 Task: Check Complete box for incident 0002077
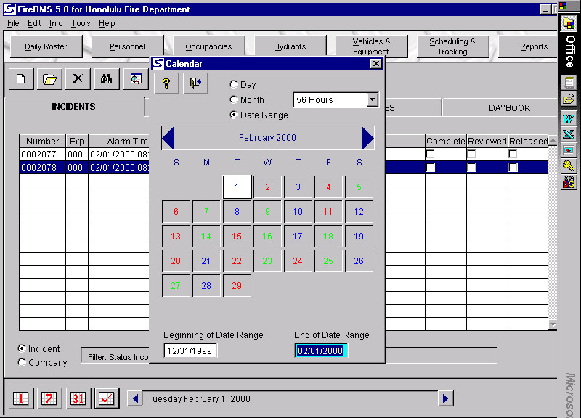pyautogui.click(x=431, y=155)
